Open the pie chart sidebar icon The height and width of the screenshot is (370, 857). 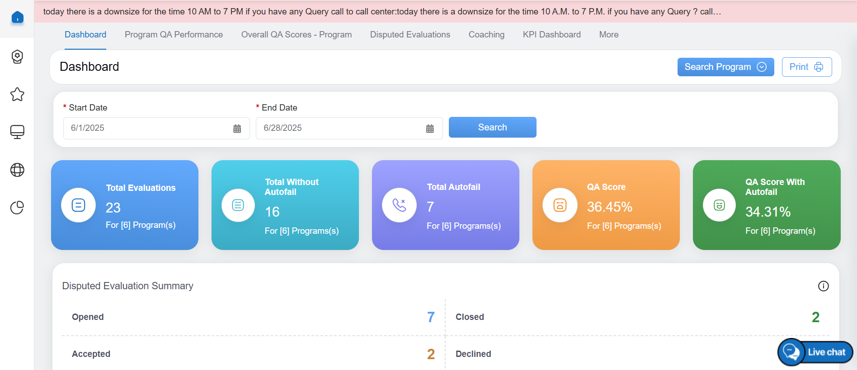click(17, 208)
